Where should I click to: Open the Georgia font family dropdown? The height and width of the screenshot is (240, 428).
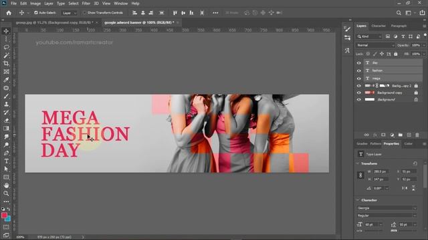[387, 208]
